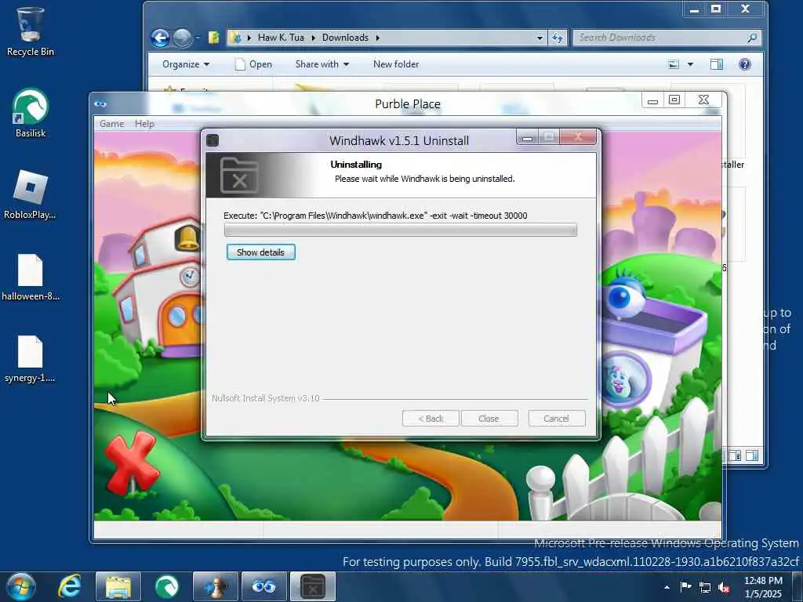Click Open in the Explorer toolbar

pyautogui.click(x=253, y=64)
